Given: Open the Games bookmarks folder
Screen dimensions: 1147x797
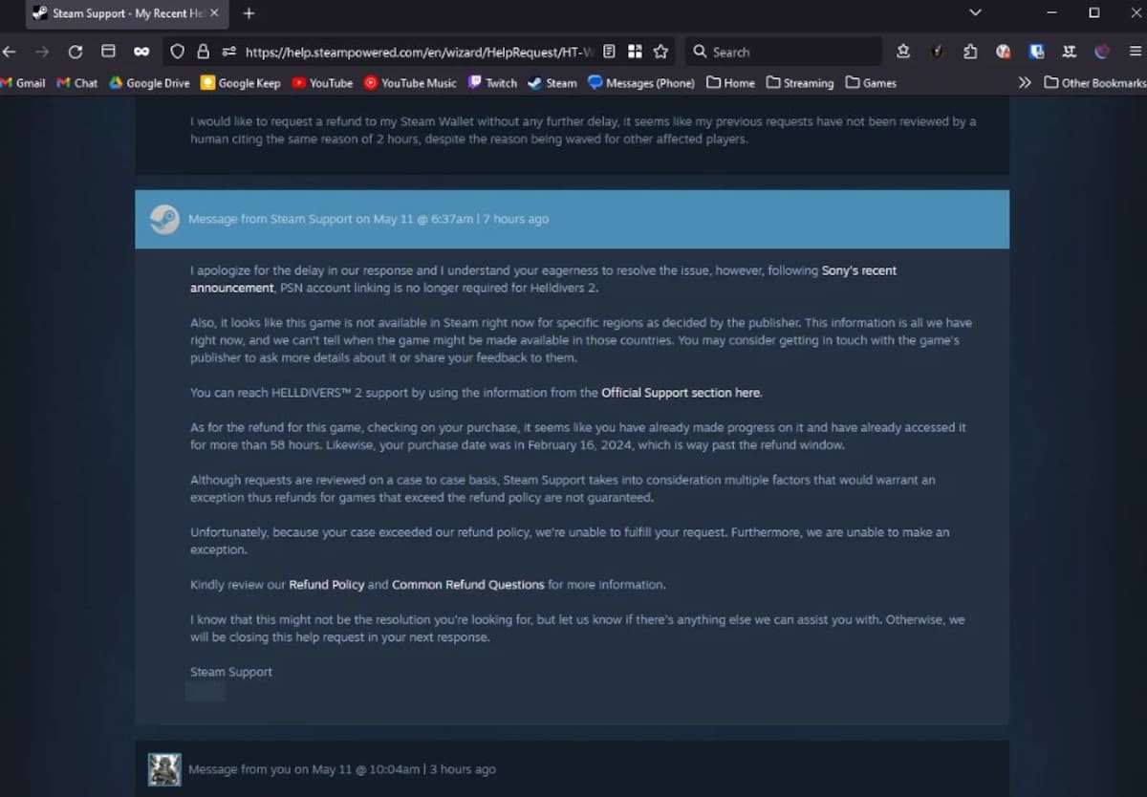Looking at the screenshot, I should (871, 83).
